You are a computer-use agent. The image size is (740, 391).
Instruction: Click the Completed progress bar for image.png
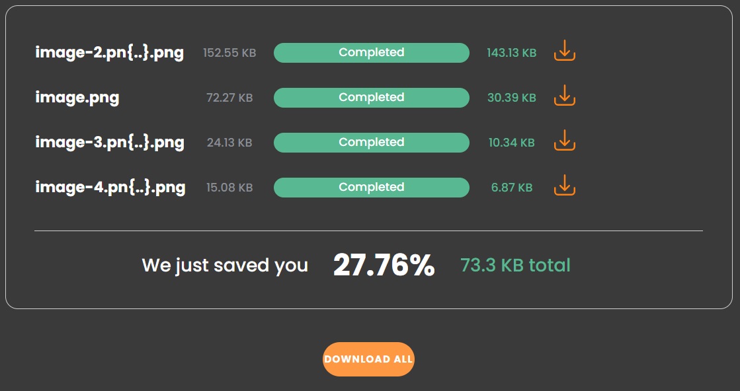point(371,97)
